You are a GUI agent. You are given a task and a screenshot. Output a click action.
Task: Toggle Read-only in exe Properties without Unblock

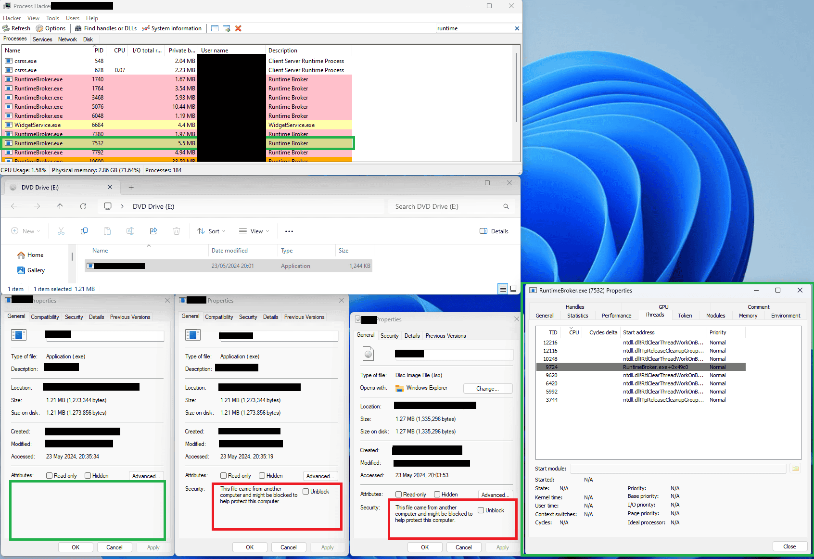pos(49,476)
